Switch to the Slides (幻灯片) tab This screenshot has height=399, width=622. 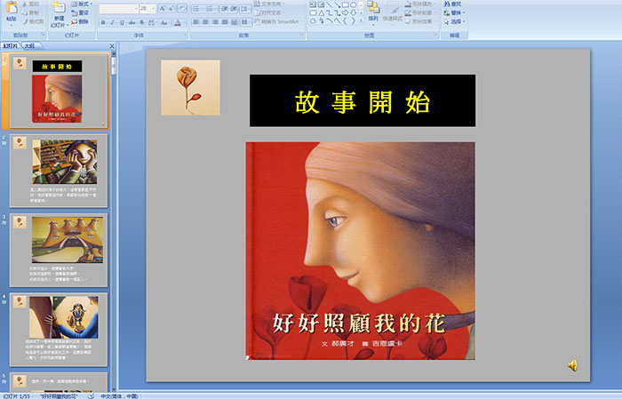pyautogui.click(x=11, y=46)
